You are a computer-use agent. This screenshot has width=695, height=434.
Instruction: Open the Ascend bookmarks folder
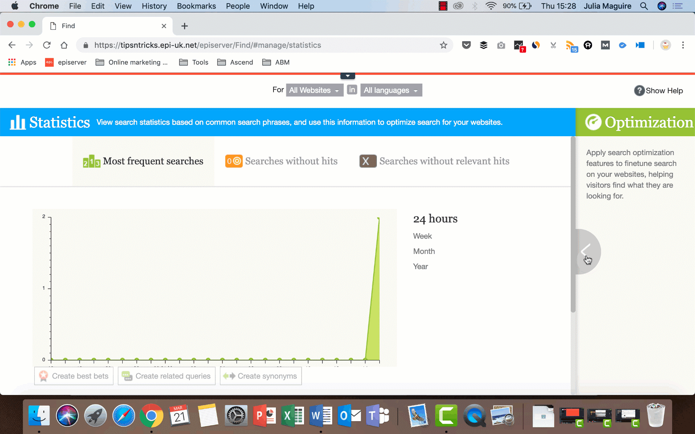coord(235,62)
